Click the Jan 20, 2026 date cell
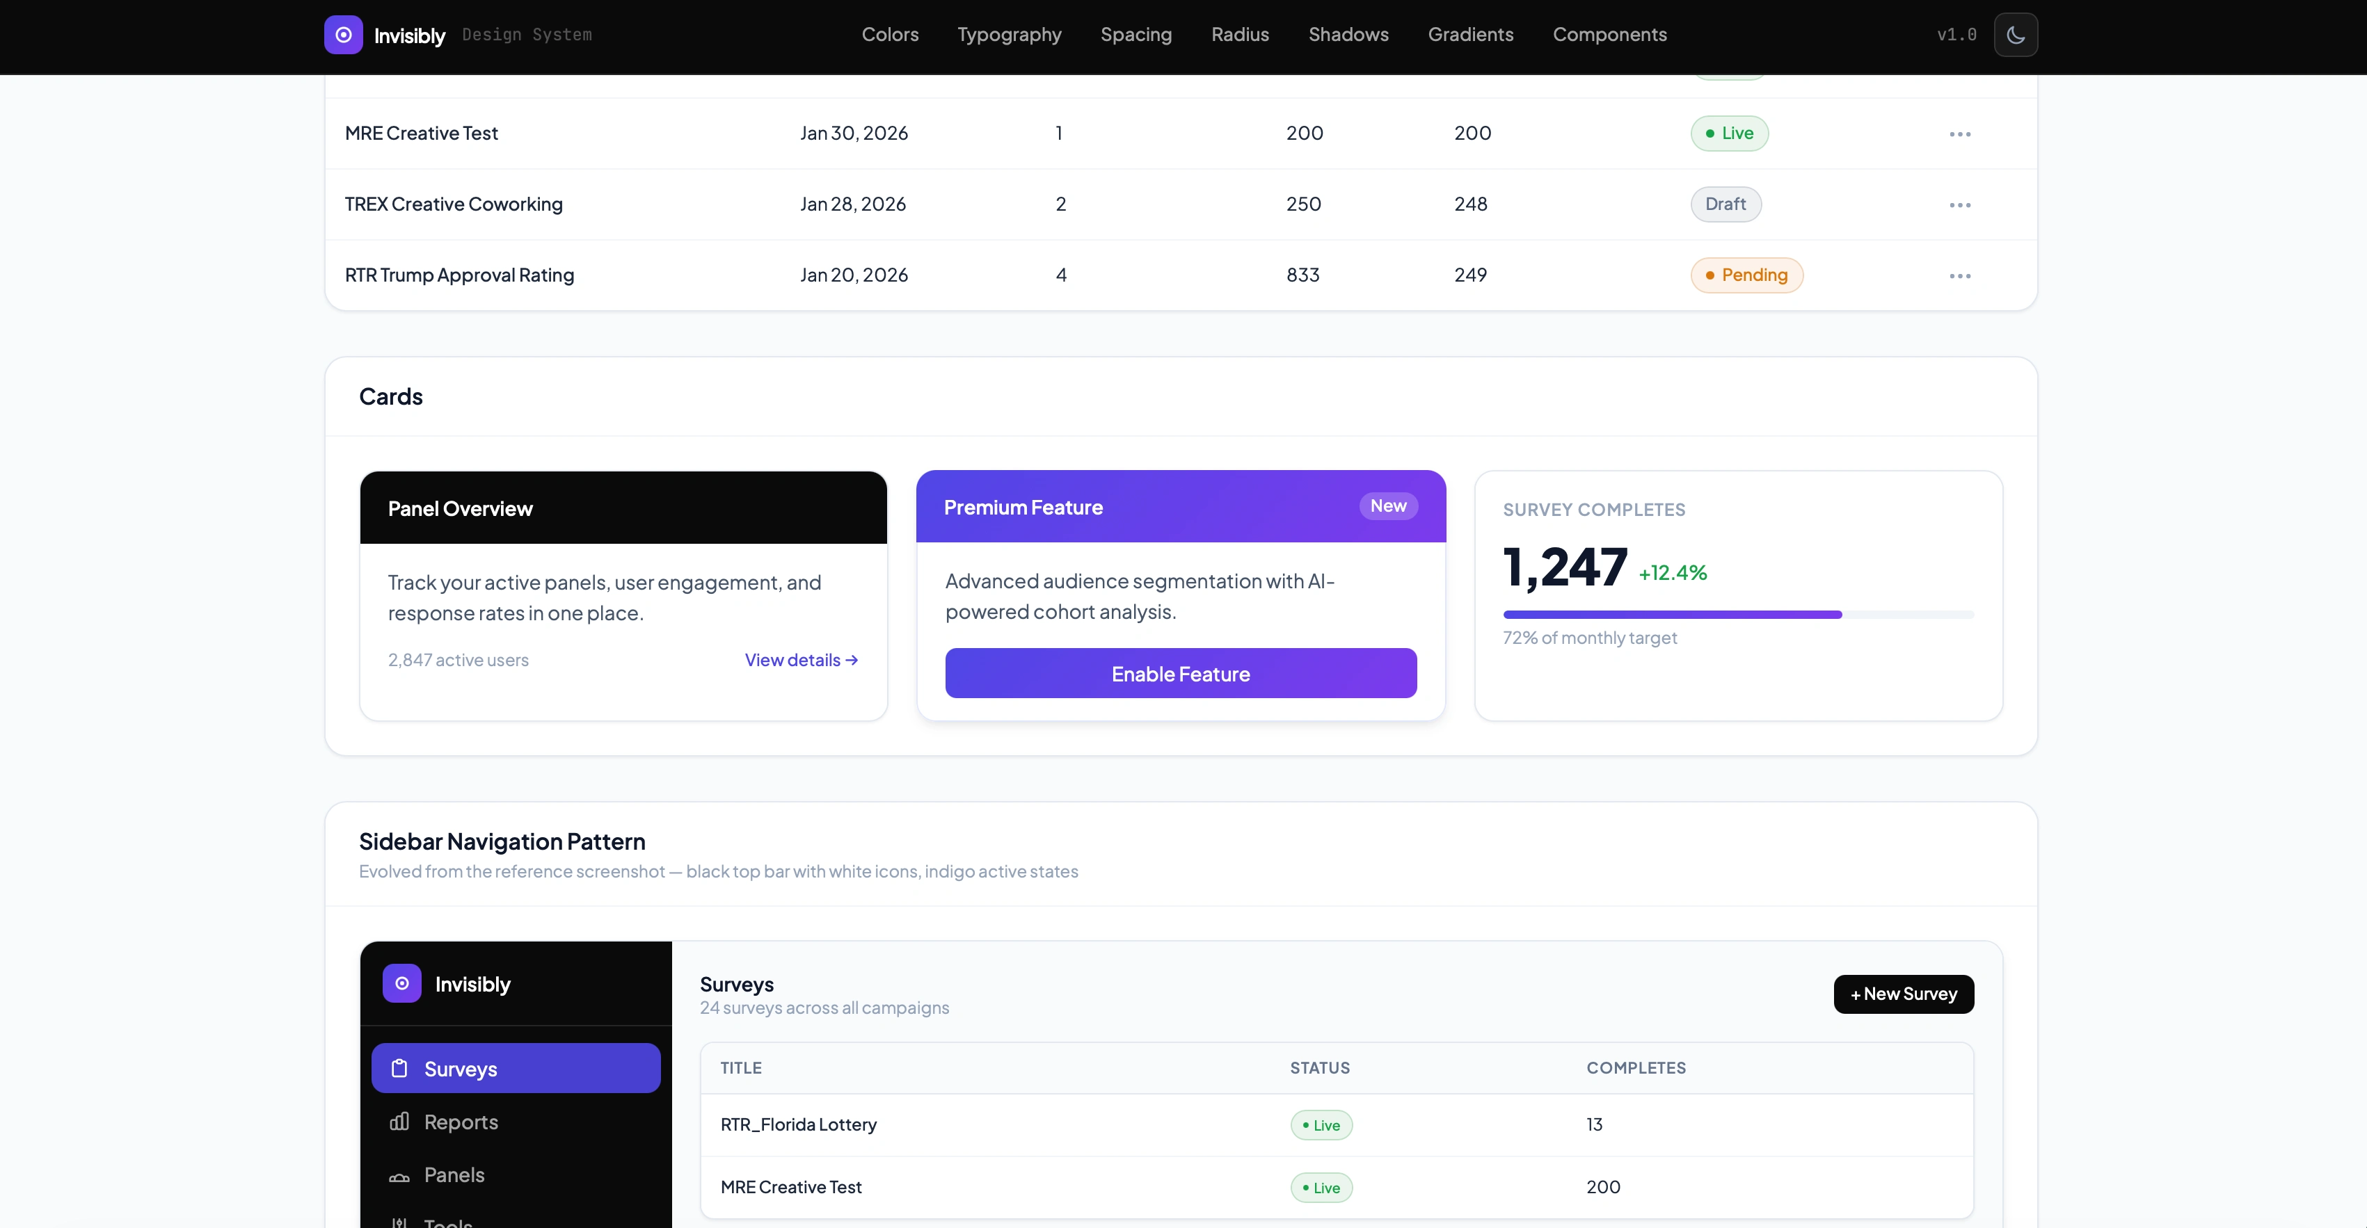This screenshot has width=2367, height=1228. (853, 275)
